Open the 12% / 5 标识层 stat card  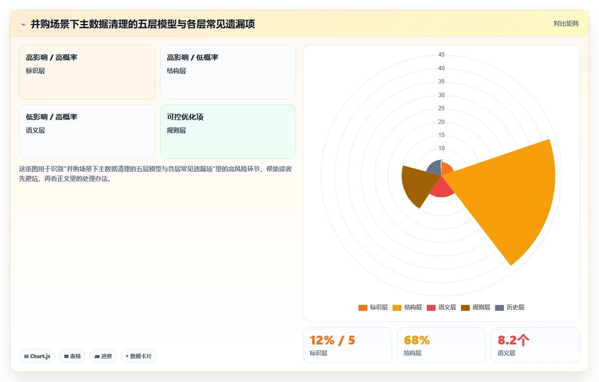tap(347, 345)
